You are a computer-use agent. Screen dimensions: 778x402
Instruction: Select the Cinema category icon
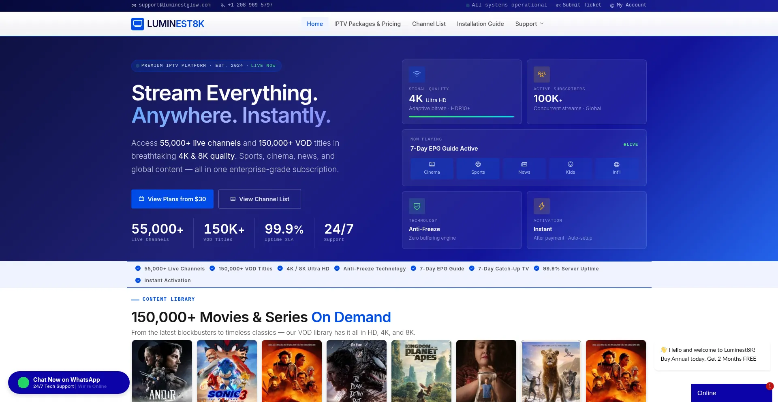432,164
